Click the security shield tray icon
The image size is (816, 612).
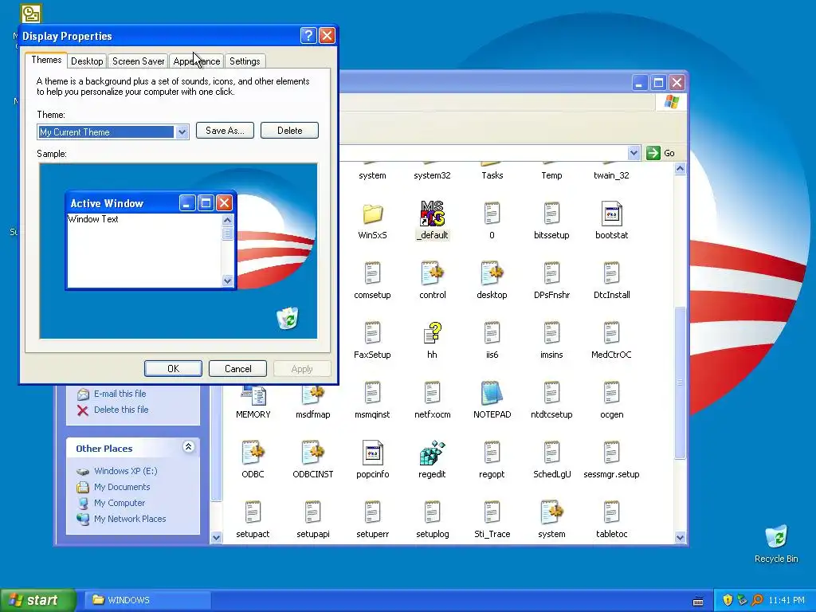pos(728,600)
